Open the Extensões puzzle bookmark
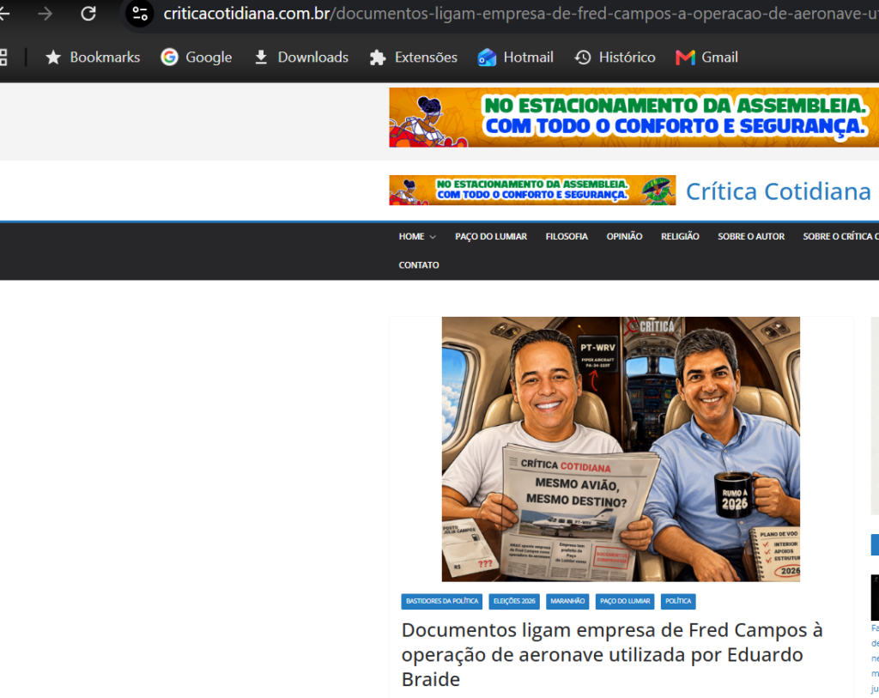Screen dimensions: 879x698 tap(414, 58)
